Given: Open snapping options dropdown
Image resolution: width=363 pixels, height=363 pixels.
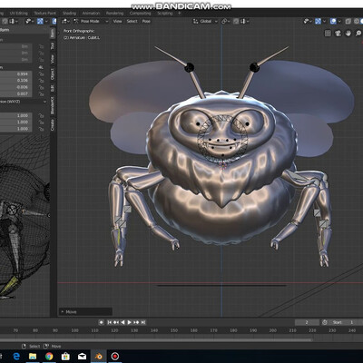Looking at the screenshot, I should pos(244,21).
